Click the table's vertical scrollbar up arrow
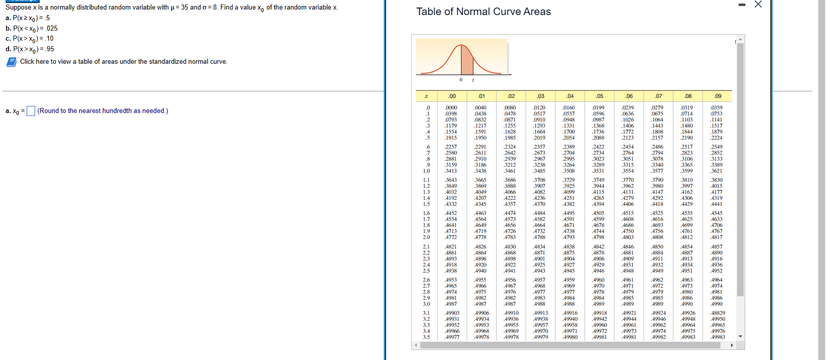This screenshot has height=360, width=826. tap(740, 39)
